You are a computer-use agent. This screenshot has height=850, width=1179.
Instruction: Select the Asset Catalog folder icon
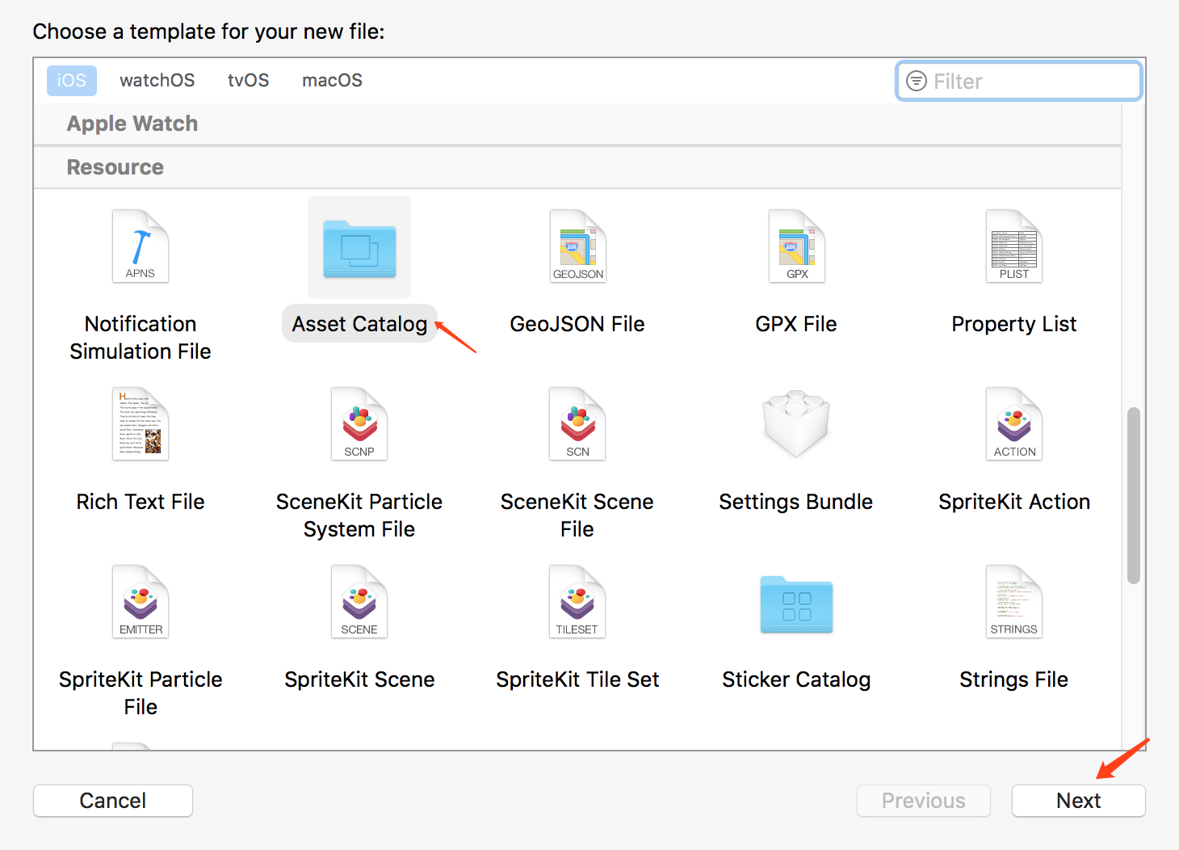coord(359,248)
